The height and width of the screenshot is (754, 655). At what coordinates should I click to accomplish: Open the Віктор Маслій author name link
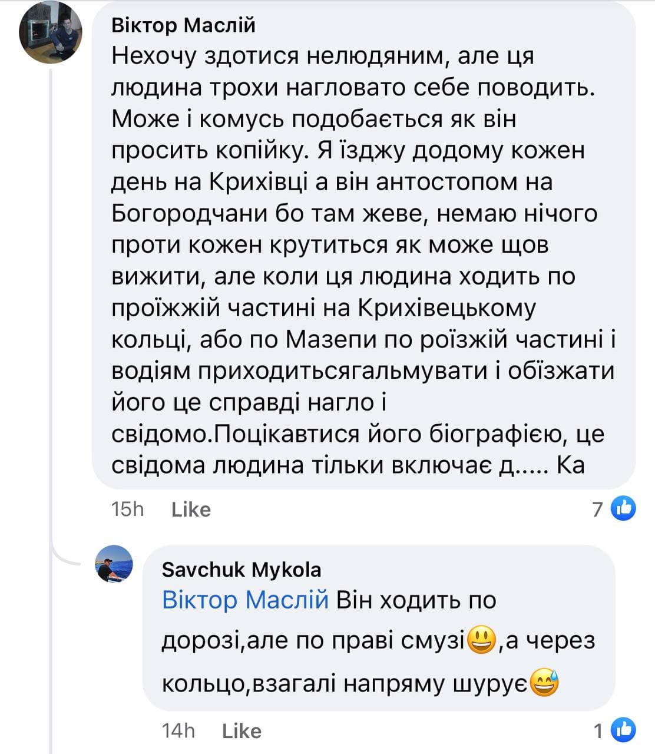click(x=183, y=26)
